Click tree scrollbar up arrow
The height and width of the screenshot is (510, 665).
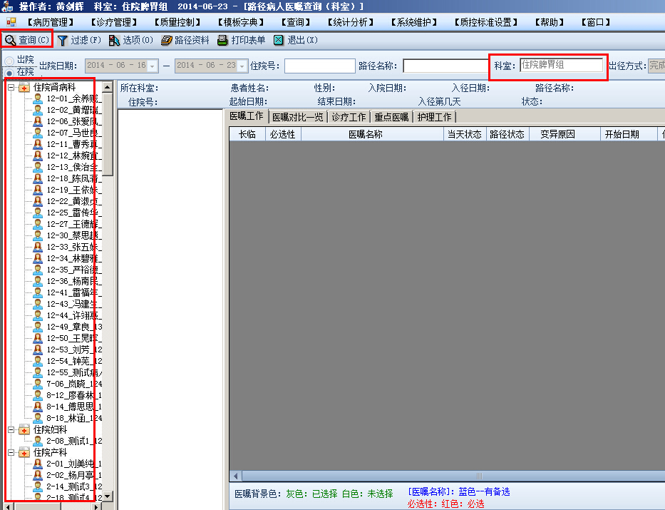point(108,88)
